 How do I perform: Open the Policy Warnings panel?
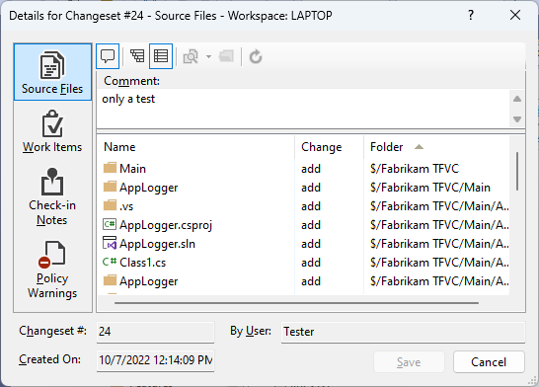(x=52, y=270)
